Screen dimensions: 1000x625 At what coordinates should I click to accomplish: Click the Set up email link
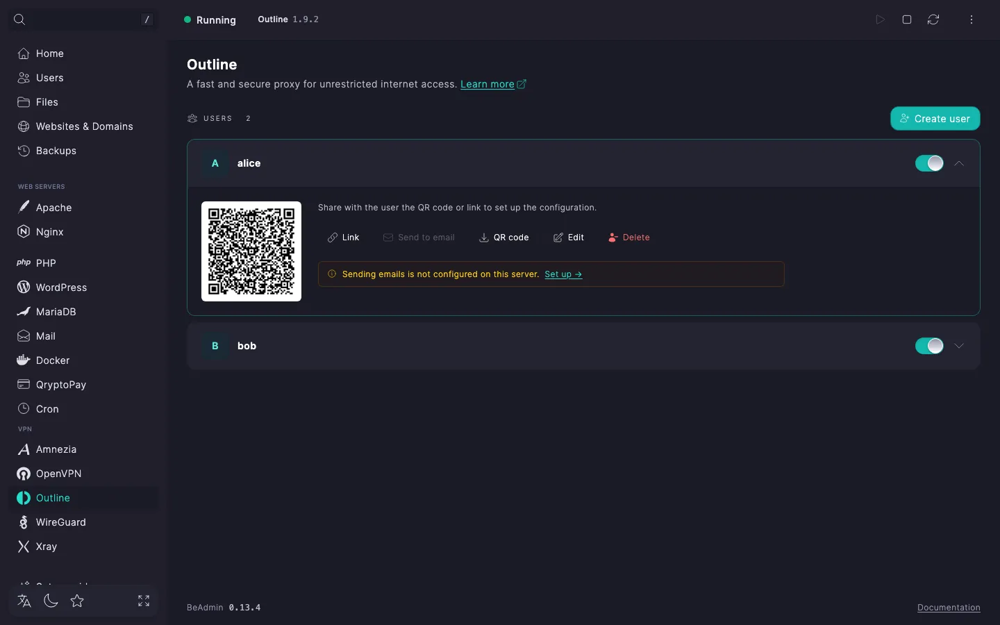pyautogui.click(x=563, y=274)
